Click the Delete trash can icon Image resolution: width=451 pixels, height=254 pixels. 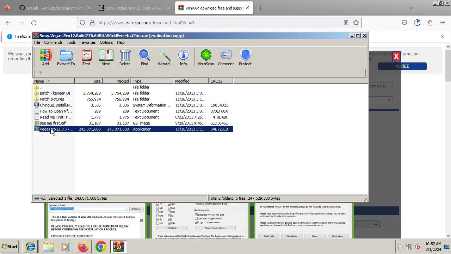125,58
